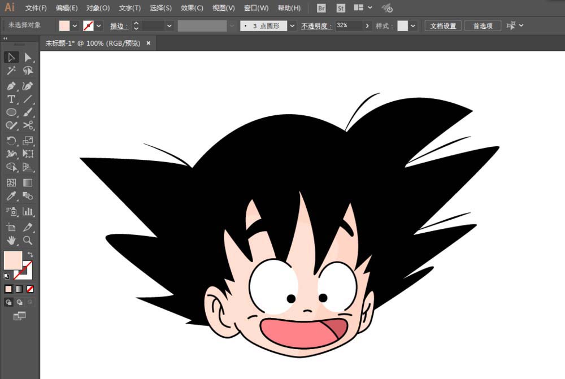Select the Free Transform tool
The width and height of the screenshot is (565, 379).
click(x=28, y=154)
